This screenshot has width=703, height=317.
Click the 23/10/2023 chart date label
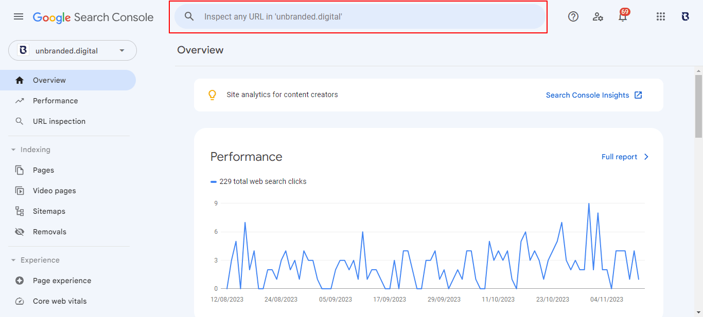pyautogui.click(x=553, y=299)
